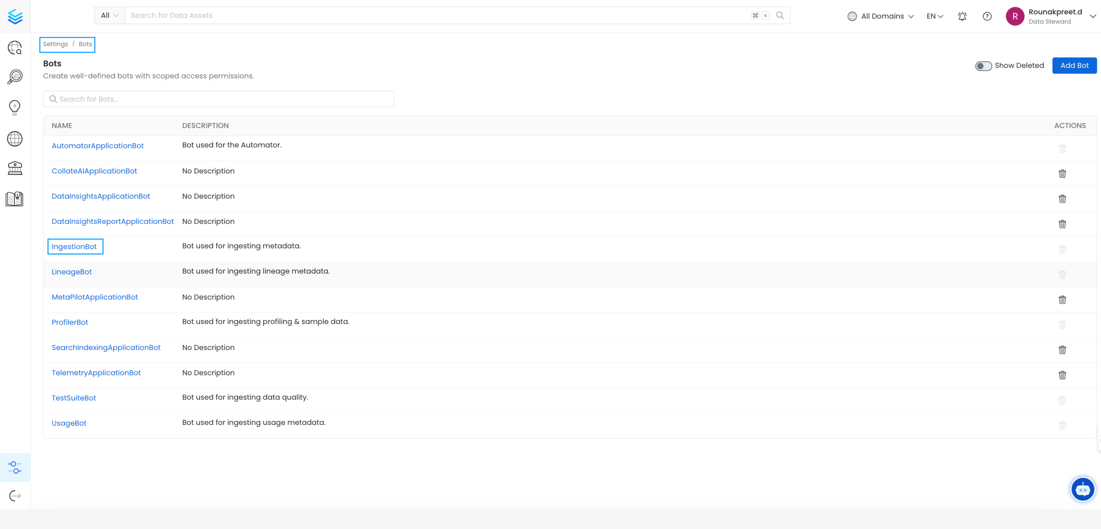Open the Domains globe icon in sidebar
The width and height of the screenshot is (1101, 529).
coord(15,139)
